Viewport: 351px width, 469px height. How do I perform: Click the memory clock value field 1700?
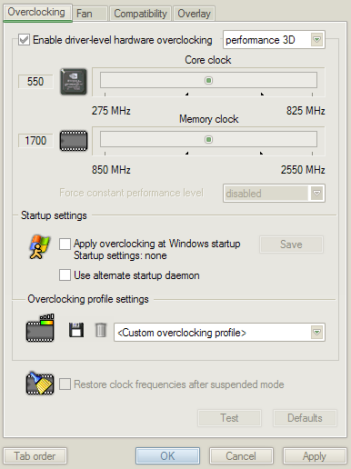click(x=35, y=141)
